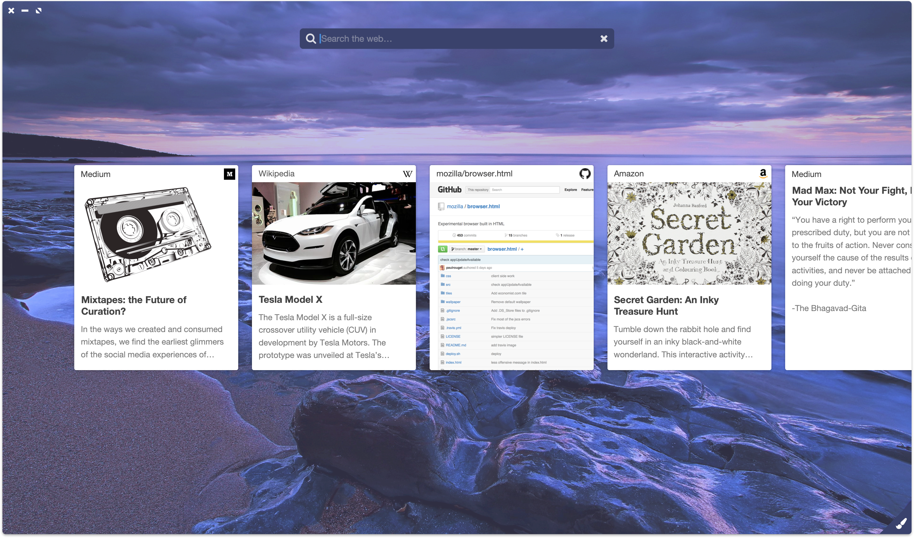914x538 pixels.
Task: Click the Mixtapes article summary text
Action: point(152,342)
